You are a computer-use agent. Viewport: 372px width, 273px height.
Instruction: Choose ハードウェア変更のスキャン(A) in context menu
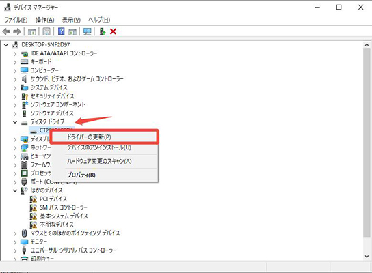pyautogui.click(x=104, y=161)
